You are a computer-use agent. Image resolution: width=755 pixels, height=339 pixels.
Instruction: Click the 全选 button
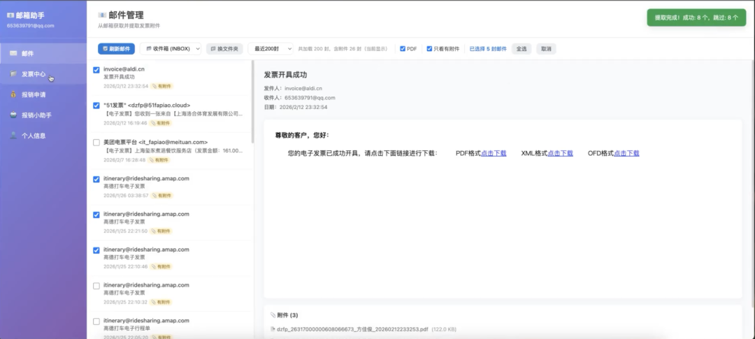click(522, 49)
